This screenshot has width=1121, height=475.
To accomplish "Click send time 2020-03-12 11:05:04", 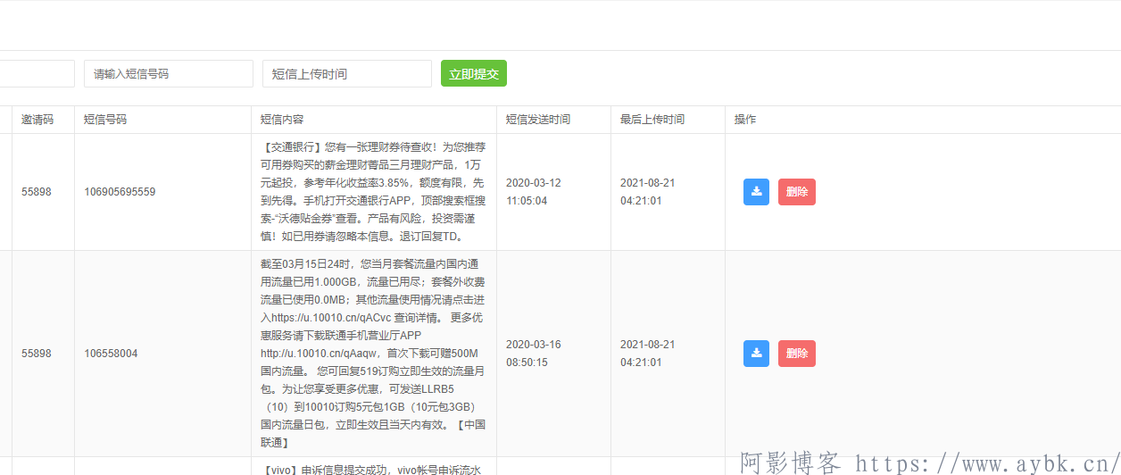I will tap(534, 192).
